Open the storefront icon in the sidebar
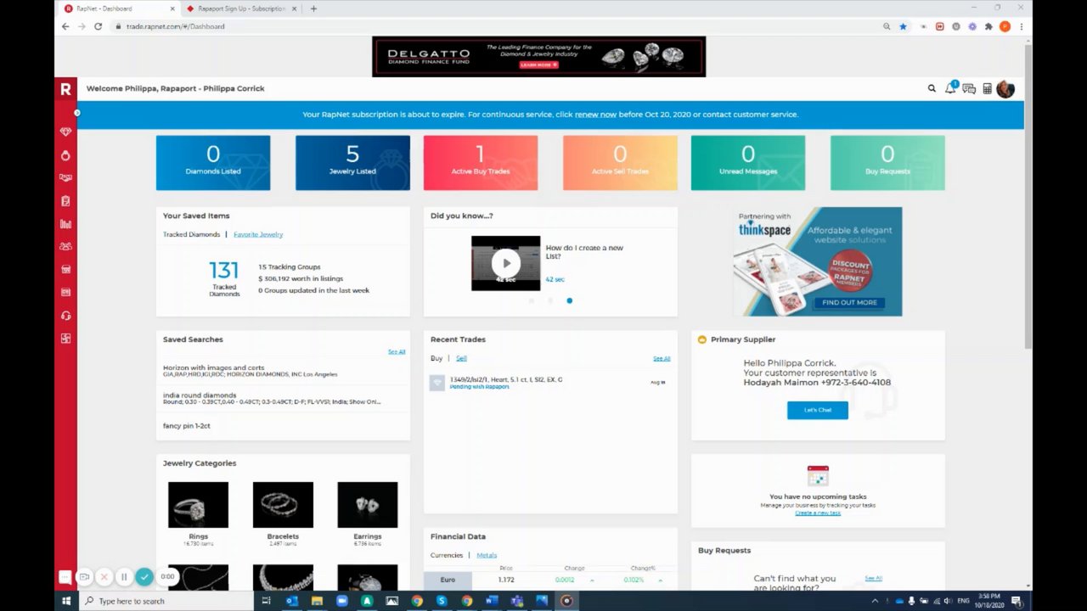The image size is (1087, 611). [65, 269]
